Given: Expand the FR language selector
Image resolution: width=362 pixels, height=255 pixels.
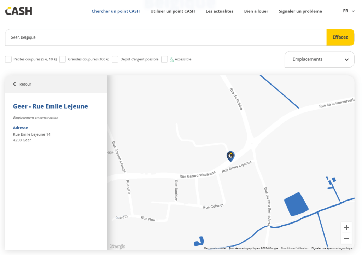Looking at the screenshot, I should tap(348, 11).
